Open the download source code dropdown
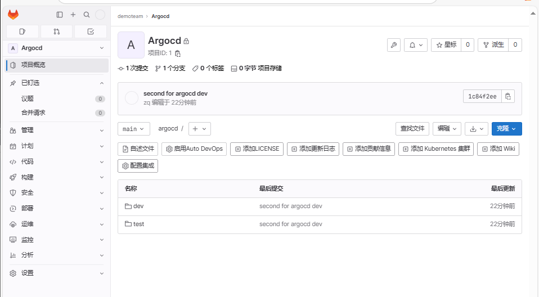The height and width of the screenshot is (297, 539). (x=477, y=129)
